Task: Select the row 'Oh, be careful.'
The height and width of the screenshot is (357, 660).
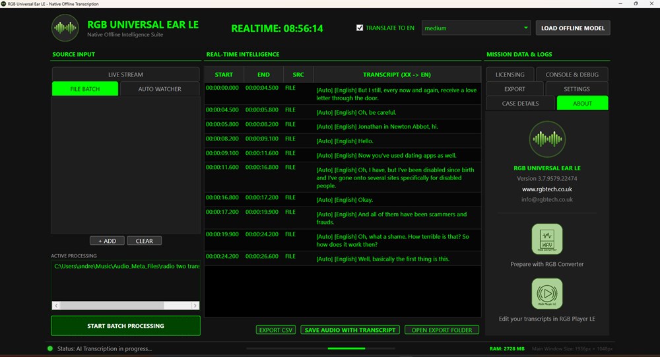Action: [343, 112]
